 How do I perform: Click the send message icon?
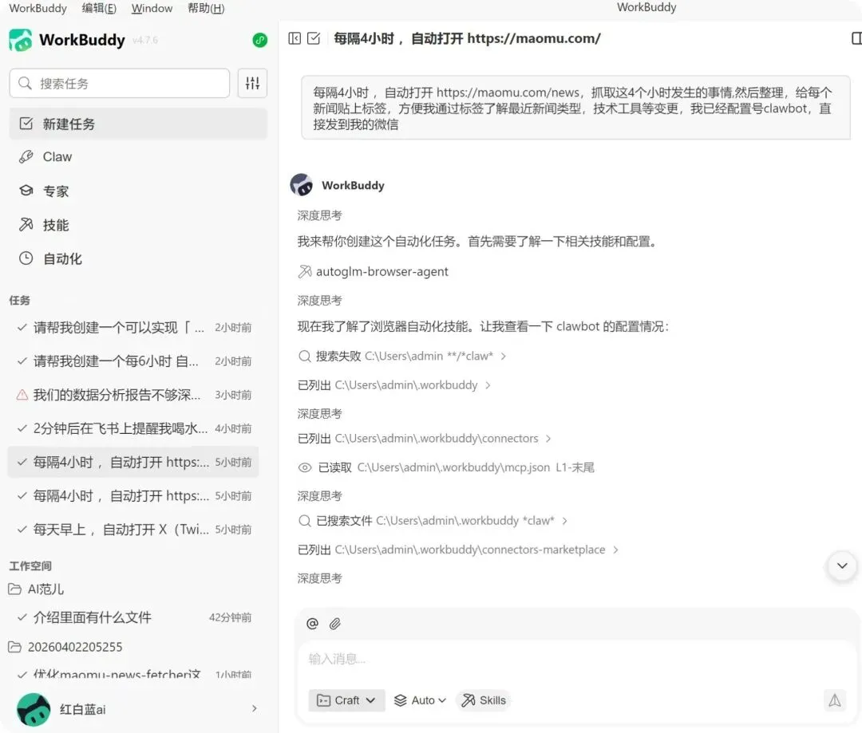click(x=835, y=700)
